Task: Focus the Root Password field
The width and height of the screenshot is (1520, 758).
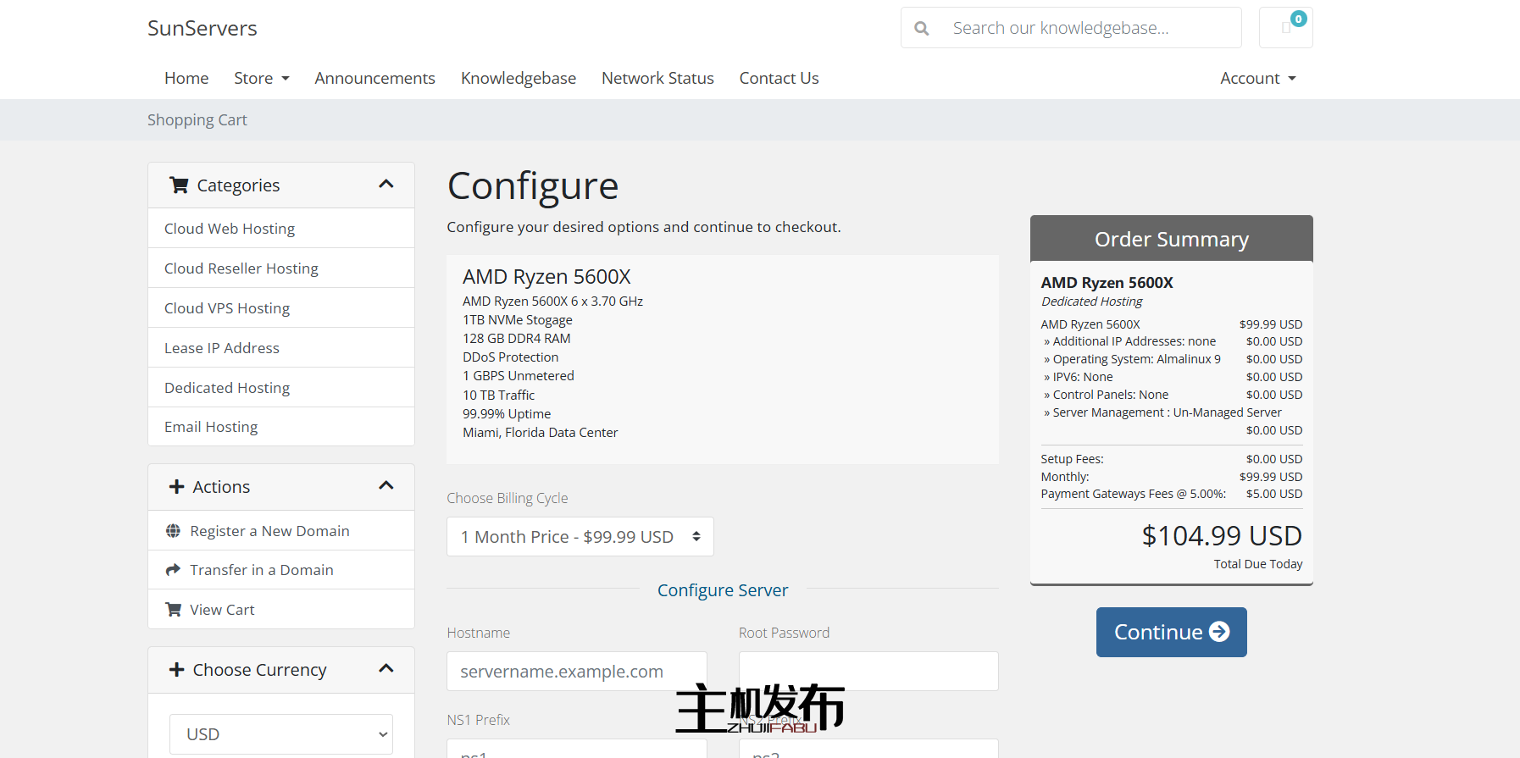Action: tap(868, 672)
